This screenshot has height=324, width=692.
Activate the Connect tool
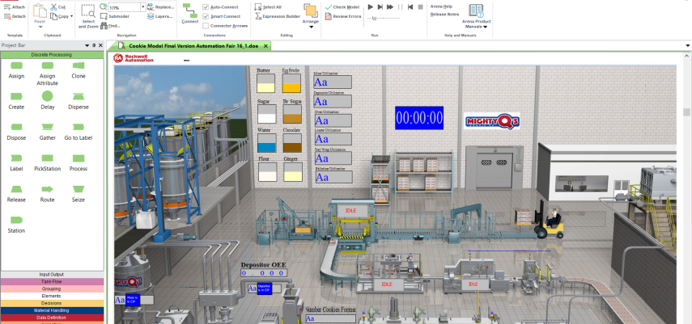190,14
